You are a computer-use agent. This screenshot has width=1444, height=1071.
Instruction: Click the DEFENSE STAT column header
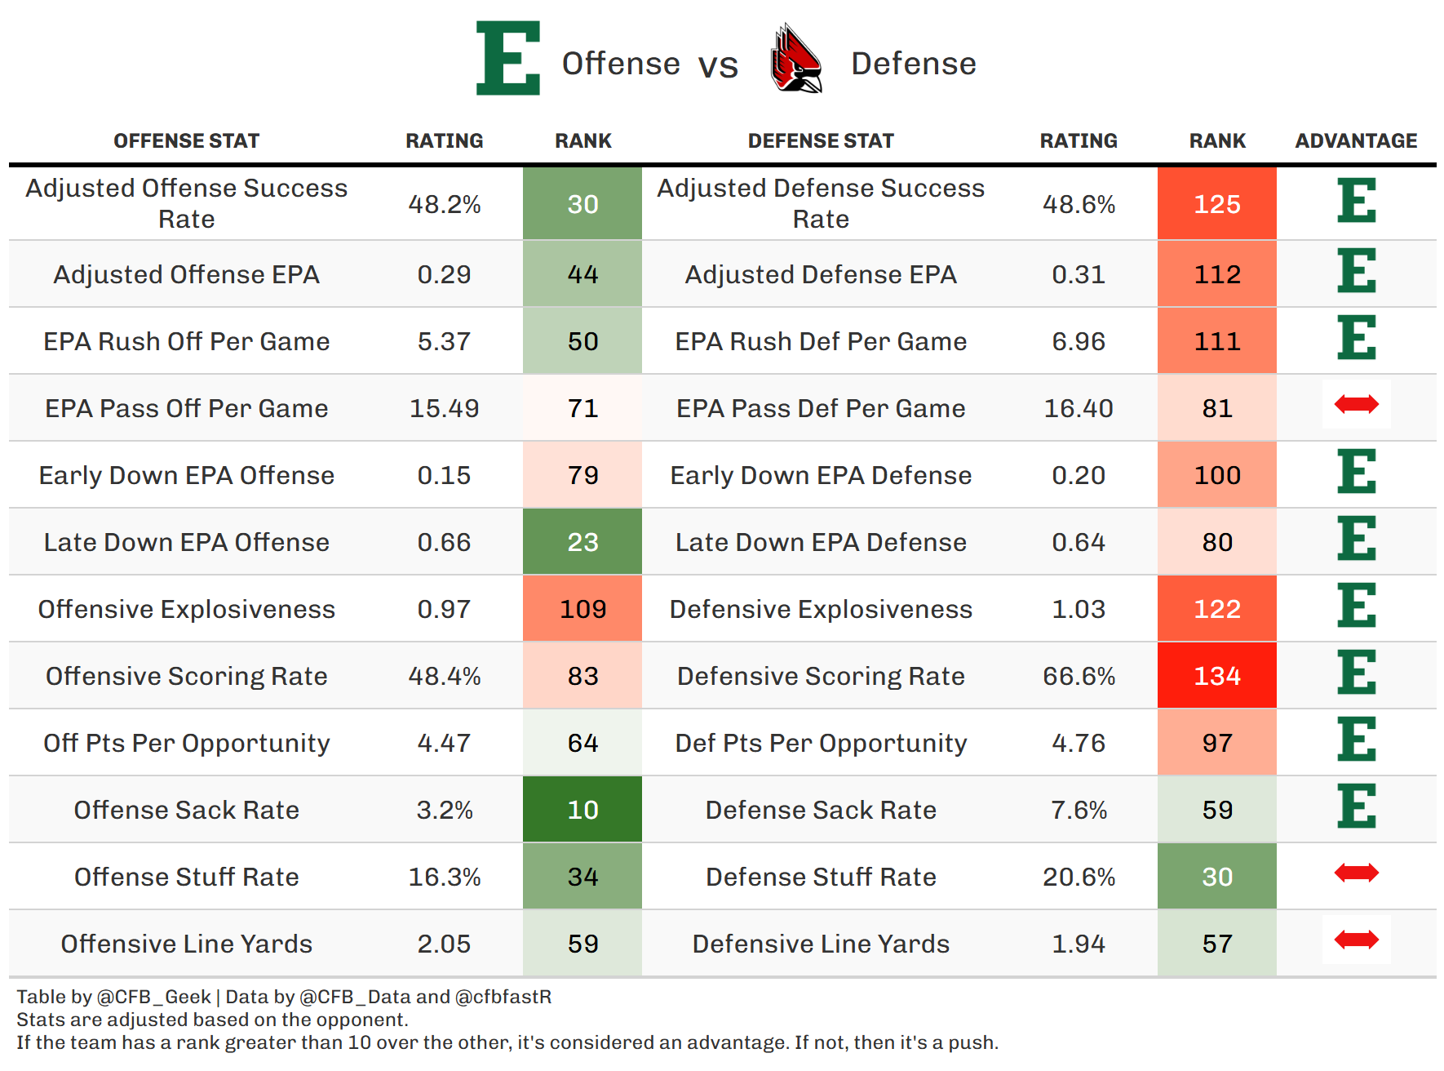coord(821,141)
